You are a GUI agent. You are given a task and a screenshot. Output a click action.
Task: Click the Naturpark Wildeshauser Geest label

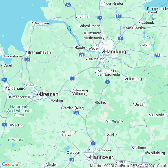[x=19, y=111]
